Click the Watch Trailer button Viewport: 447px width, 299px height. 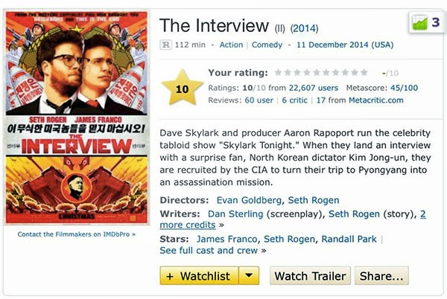310,276
